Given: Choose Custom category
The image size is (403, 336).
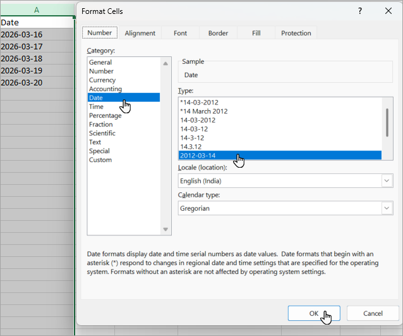Looking at the screenshot, I should (x=124, y=160).
